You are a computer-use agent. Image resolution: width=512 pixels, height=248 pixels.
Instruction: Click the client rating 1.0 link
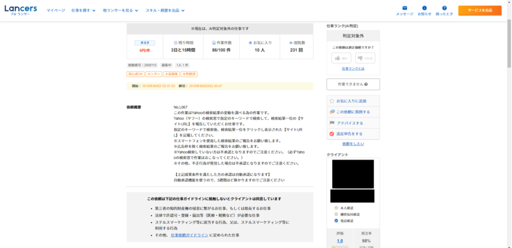pyautogui.click(x=340, y=241)
